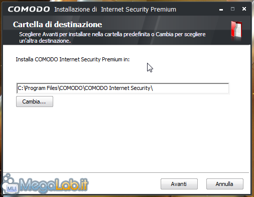The height and width of the screenshot is (197, 254).
Task: Cancel installation with the Annulla button
Action: pyautogui.click(x=225, y=184)
